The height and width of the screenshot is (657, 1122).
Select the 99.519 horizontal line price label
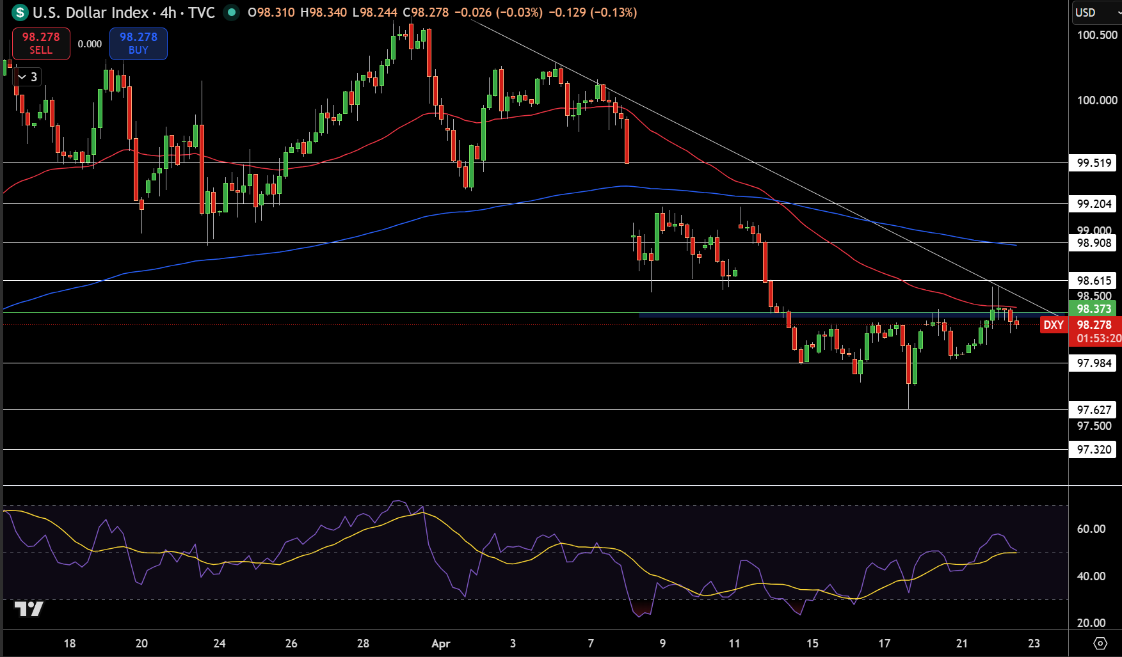click(x=1094, y=162)
